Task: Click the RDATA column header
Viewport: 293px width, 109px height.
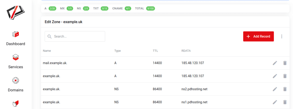Action: coord(186,51)
